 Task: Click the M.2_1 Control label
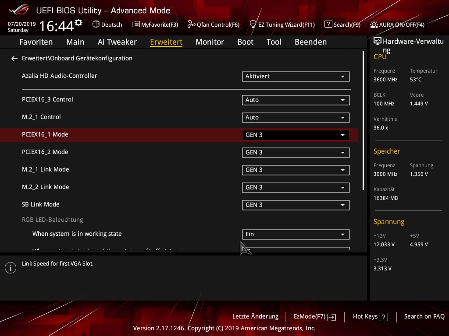pos(41,117)
